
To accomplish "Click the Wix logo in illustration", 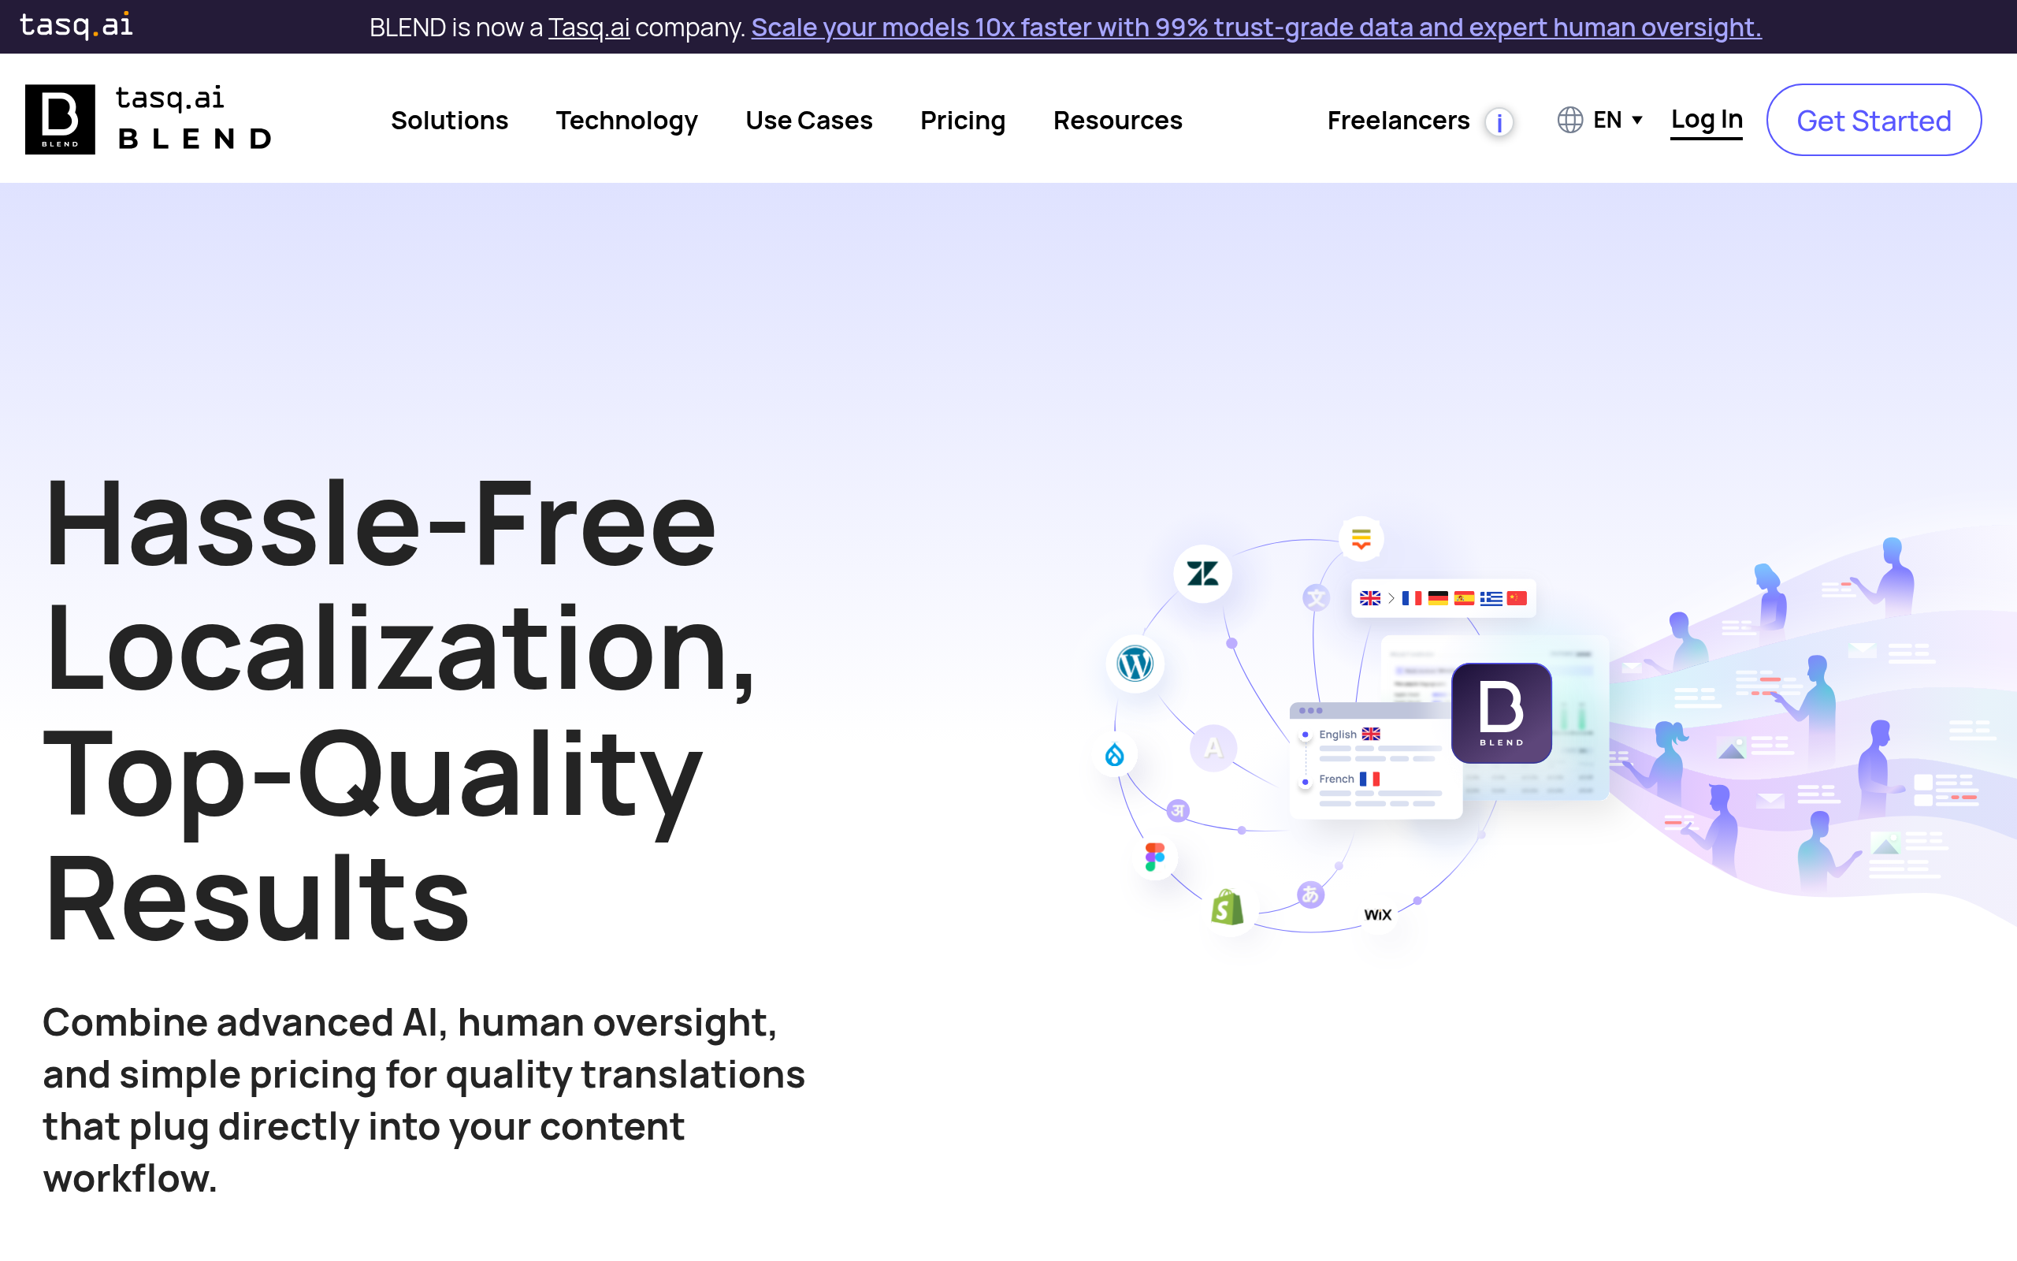I will [x=1378, y=915].
